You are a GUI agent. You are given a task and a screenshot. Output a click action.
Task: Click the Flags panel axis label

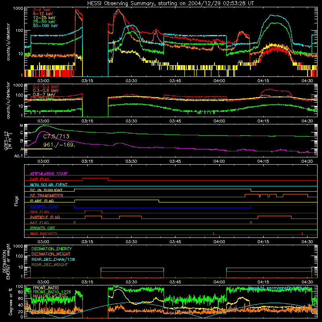point(17,201)
